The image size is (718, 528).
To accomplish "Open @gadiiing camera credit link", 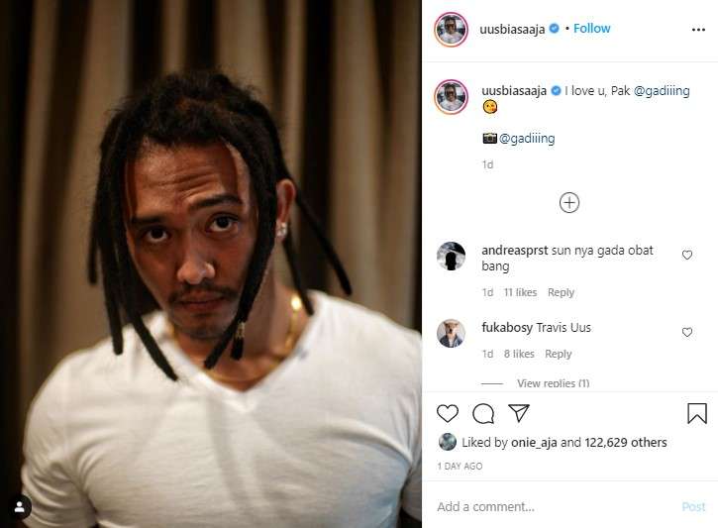I will 527,139.
